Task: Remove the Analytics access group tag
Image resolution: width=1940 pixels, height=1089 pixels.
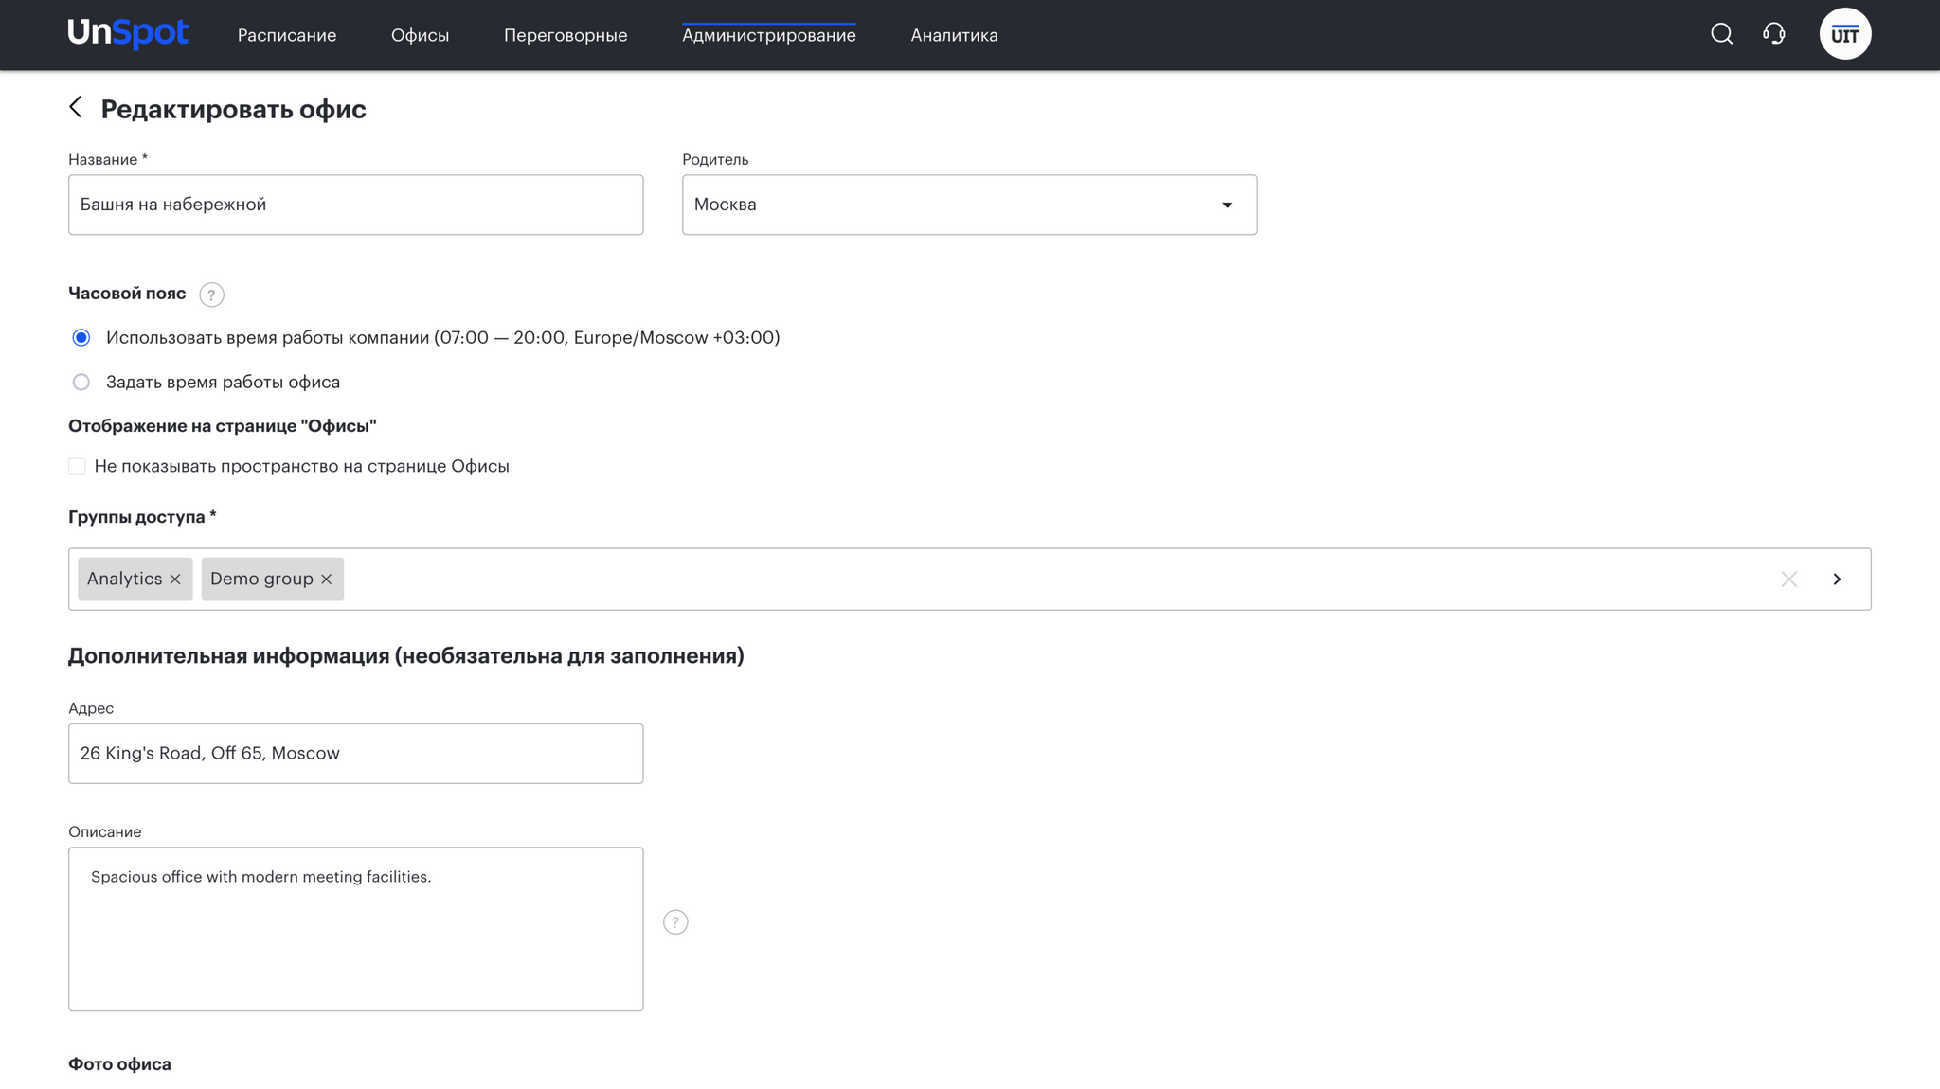Action: pyautogui.click(x=175, y=579)
